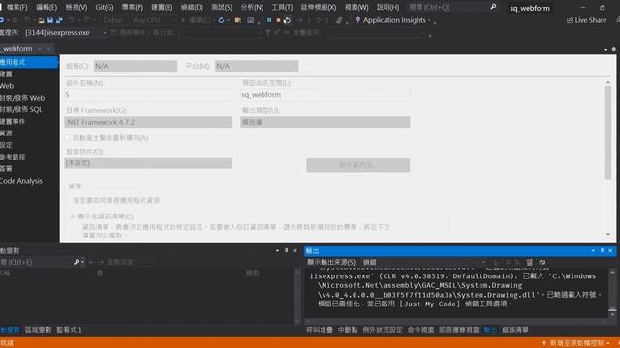Screen dimensions: 620x348
Task: Click the Open File folder icon
Action: coord(41,20)
